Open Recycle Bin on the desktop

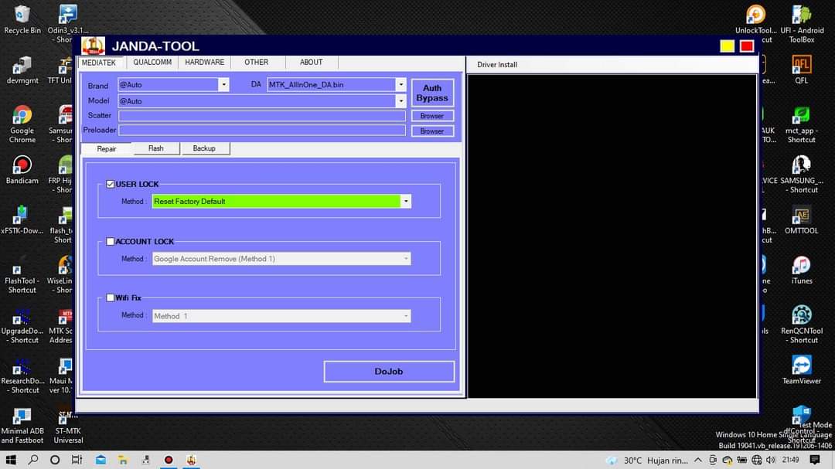[22, 19]
